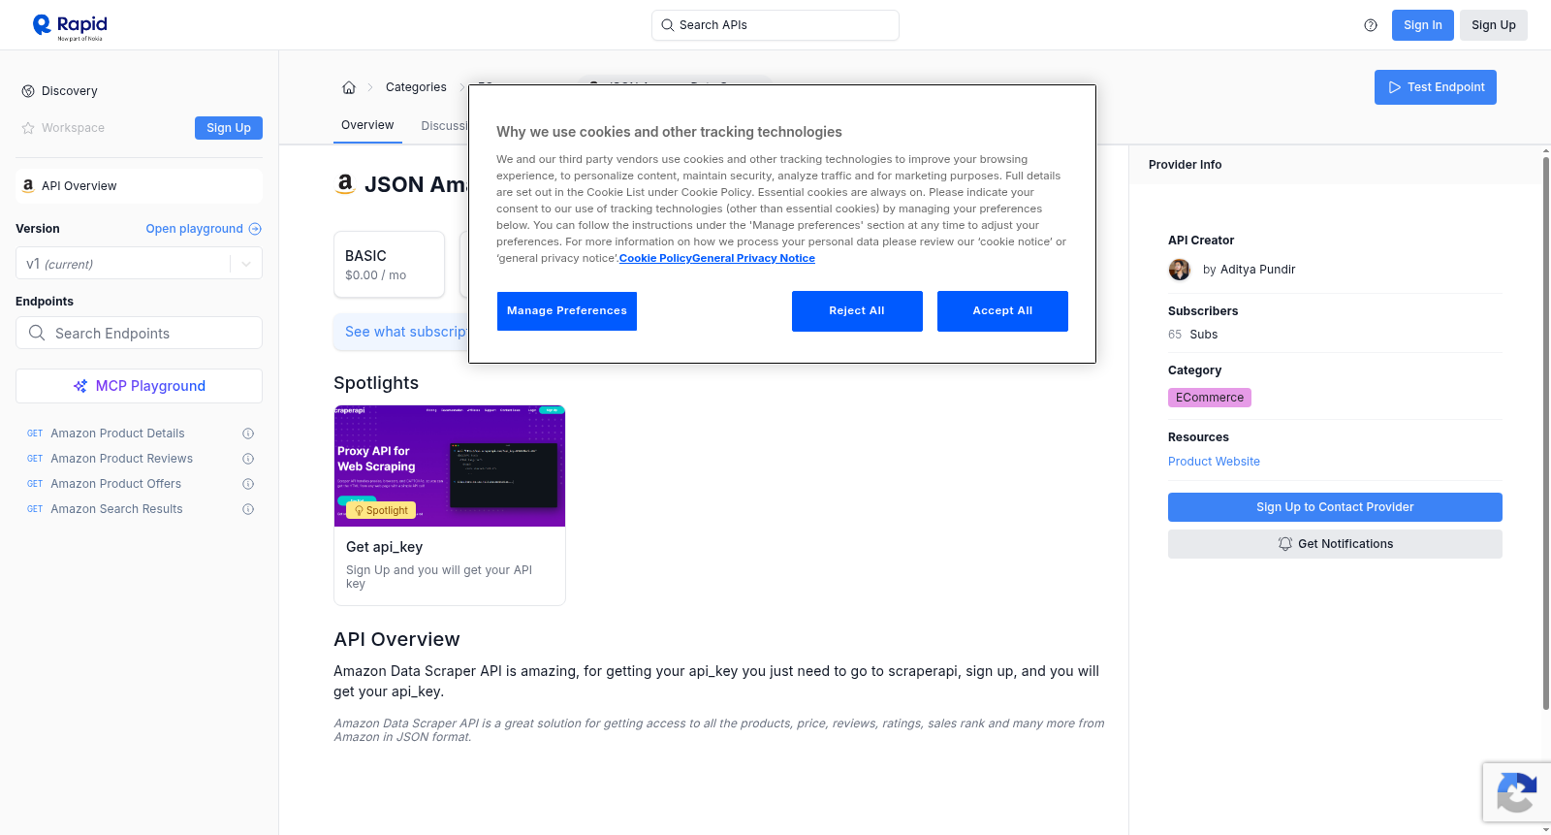
Task: Click the See what subscription link
Action: pos(406,332)
